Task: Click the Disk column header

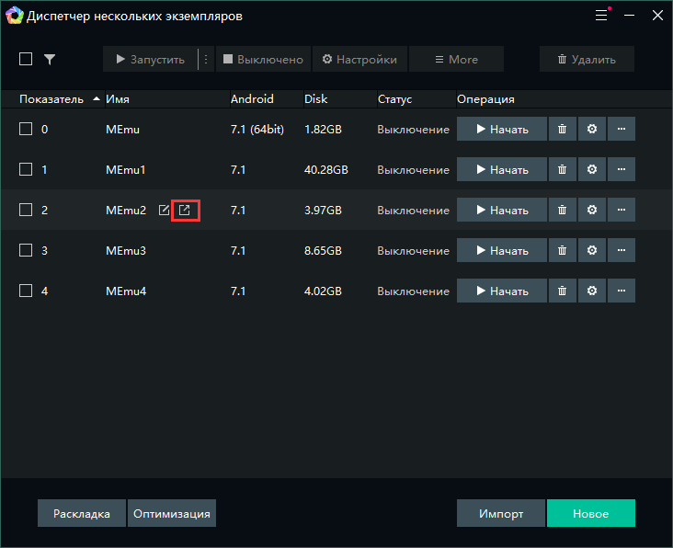Action: point(315,99)
